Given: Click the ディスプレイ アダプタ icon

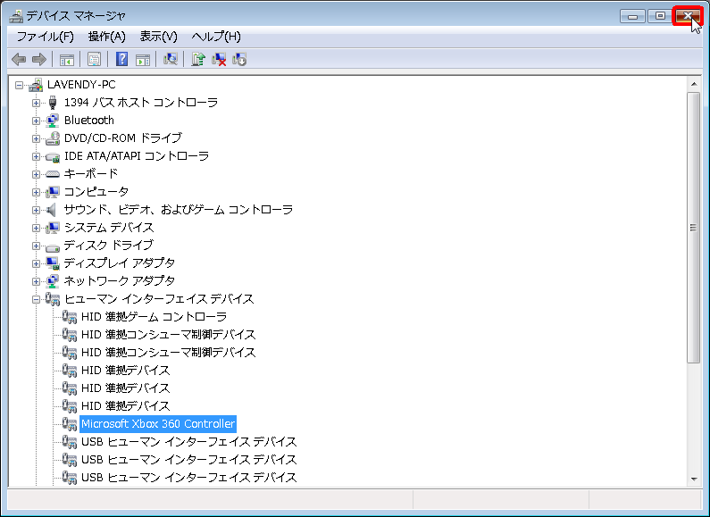Looking at the screenshot, I should pos(53,263).
